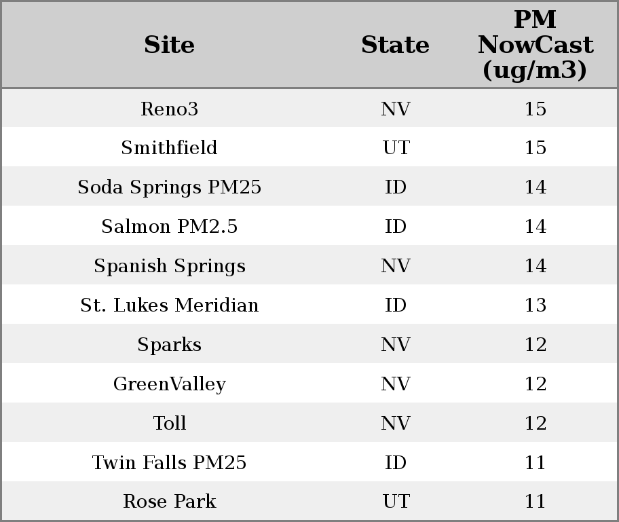Viewport: 619px width, 522px height.
Task: Select the St. Lukes Meridian site cell
Action: 169,305
